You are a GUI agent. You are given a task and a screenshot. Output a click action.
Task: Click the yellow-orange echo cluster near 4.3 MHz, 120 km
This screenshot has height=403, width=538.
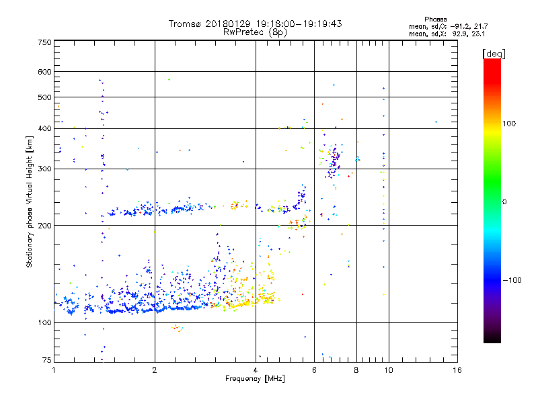coord(267,298)
